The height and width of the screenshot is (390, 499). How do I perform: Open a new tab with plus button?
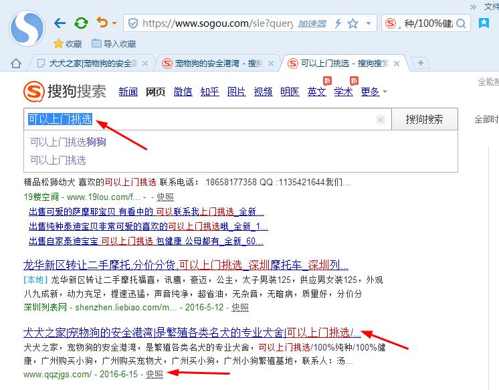[x=420, y=63]
